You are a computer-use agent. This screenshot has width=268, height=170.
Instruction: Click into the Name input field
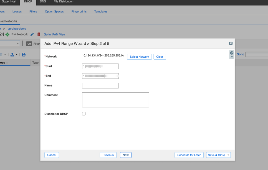pyautogui.click(x=100, y=86)
